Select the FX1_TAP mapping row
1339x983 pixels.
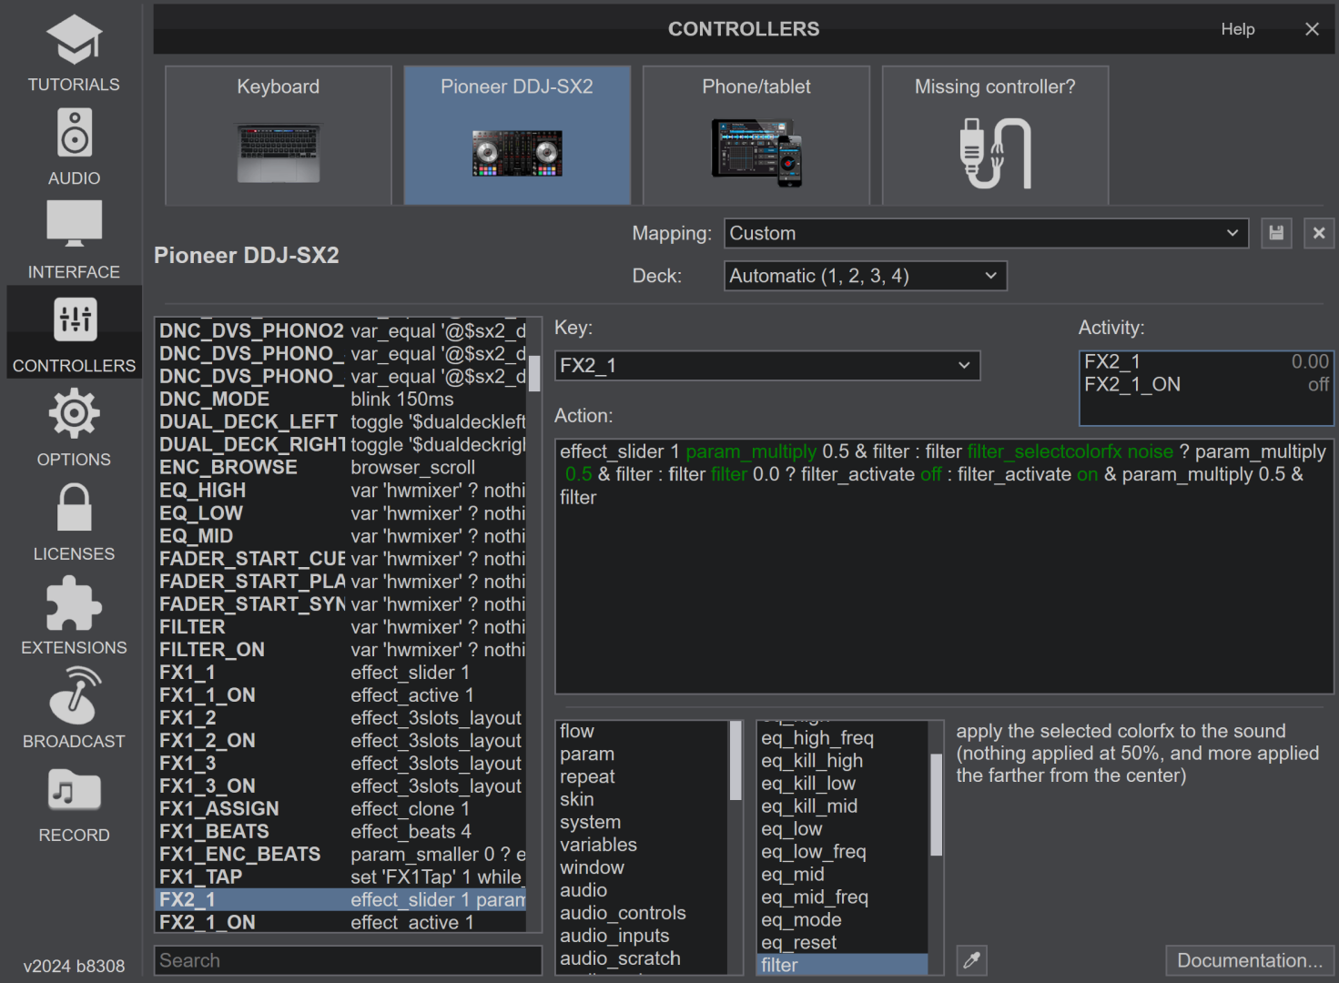tap(340, 877)
